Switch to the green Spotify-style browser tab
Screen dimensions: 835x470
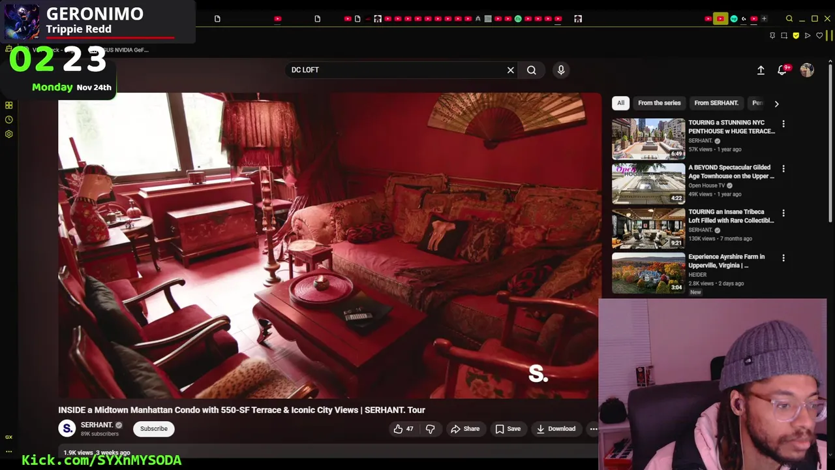(518, 19)
